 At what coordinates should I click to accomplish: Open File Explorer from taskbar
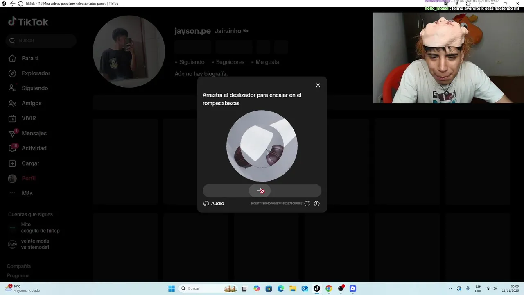[293, 288]
